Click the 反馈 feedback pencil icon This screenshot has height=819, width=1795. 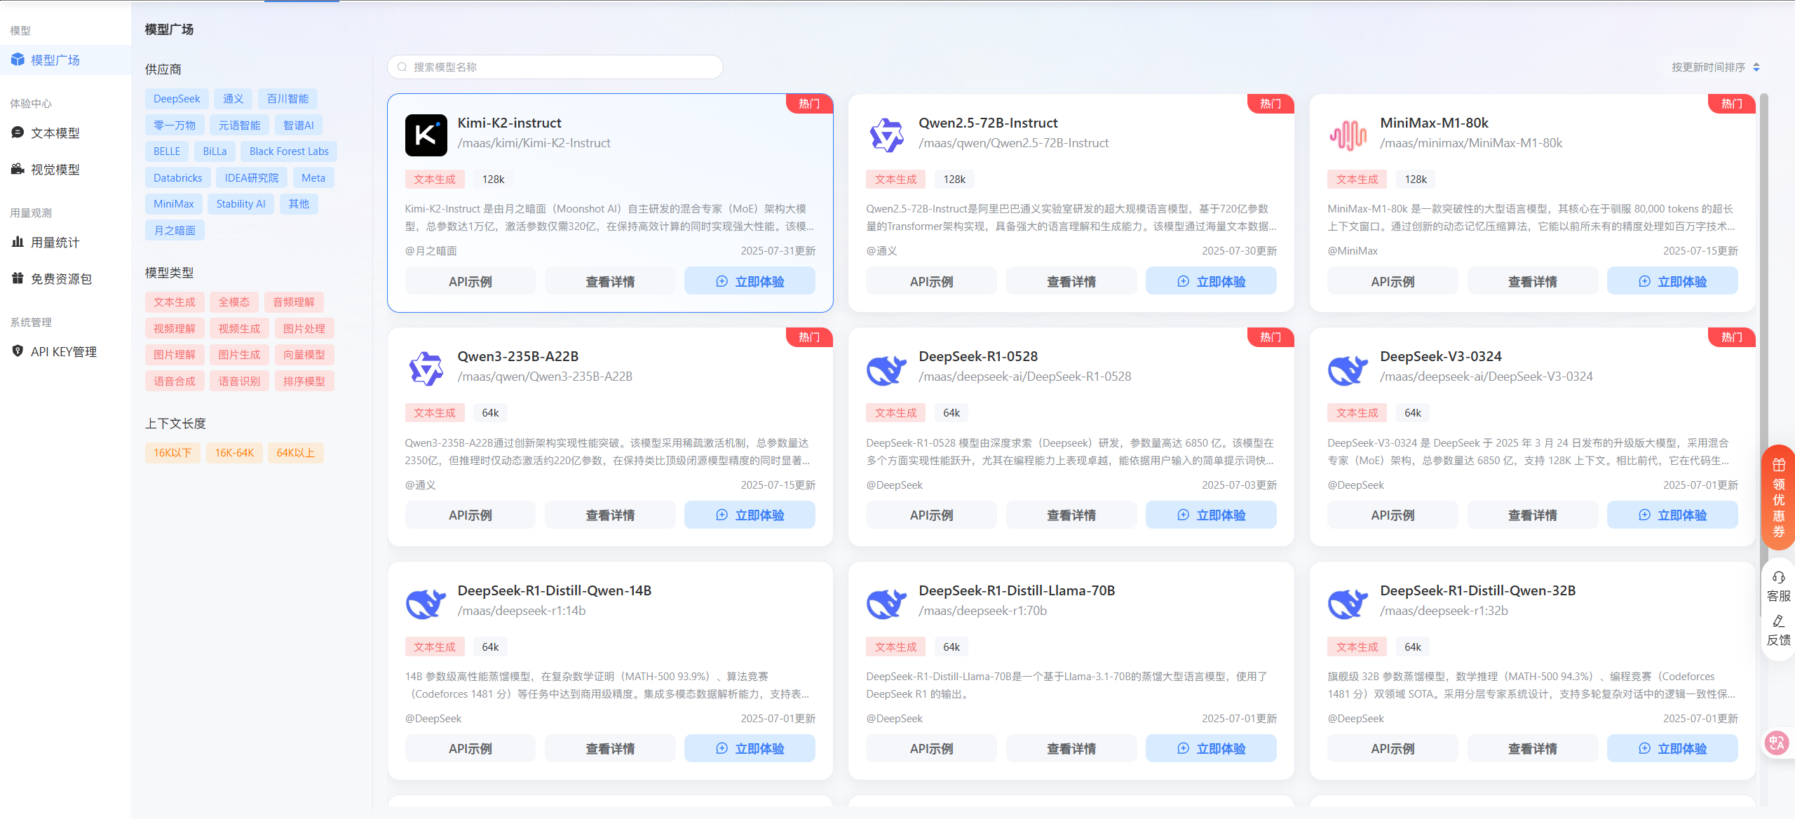click(x=1779, y=621)
